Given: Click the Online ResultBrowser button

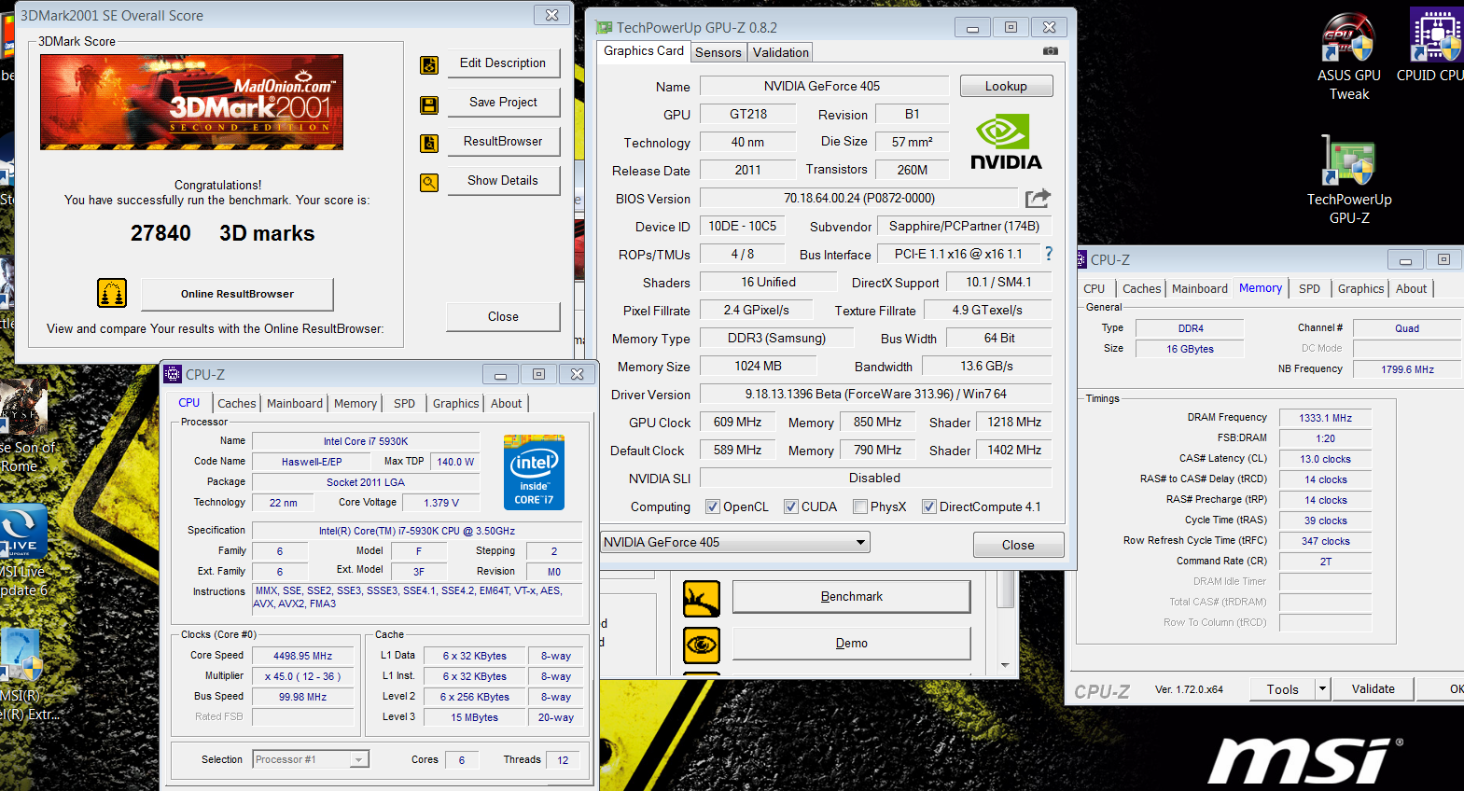Looking at the screenshot, I should 237,294.
